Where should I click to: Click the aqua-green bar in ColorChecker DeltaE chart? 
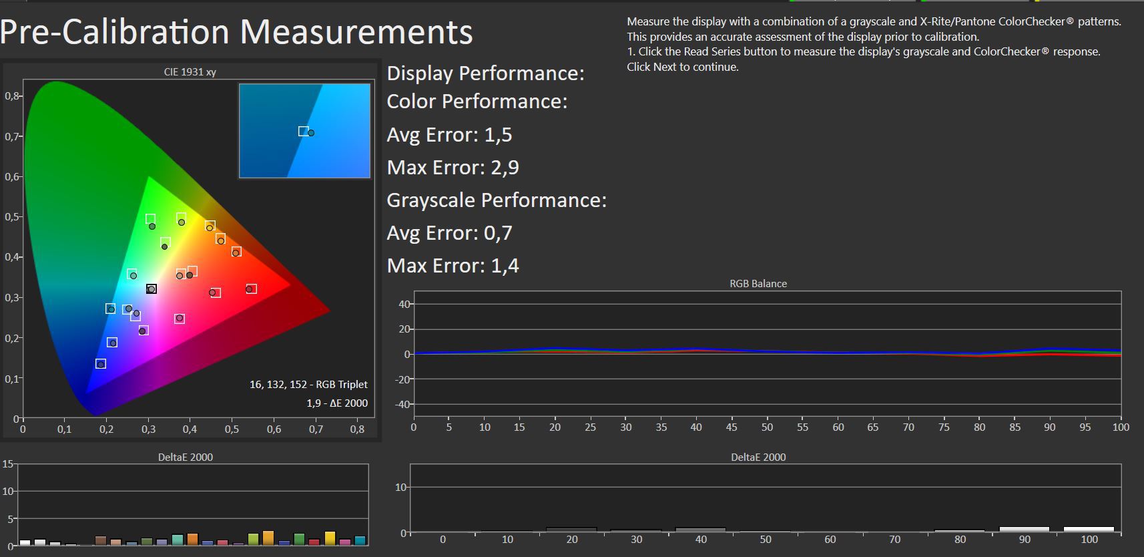tap(178, 540)
